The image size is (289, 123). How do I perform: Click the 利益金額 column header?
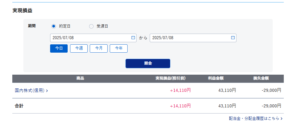[x=216, y=78]
